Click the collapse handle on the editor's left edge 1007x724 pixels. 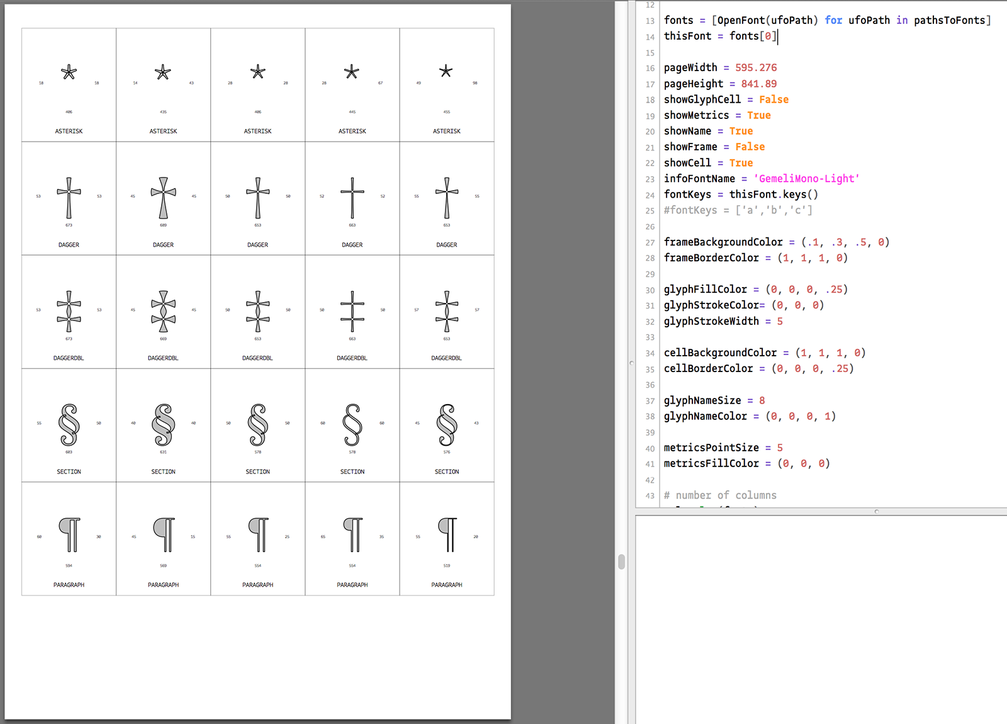coord(631,363)
